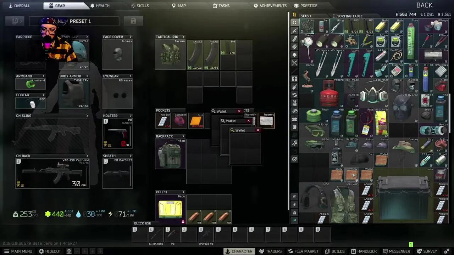Select the all-items grid filter in stash sidebar
The height and width of the screenshot is (255, 454).
[294, 23]
